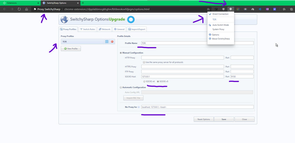Click the address bar URL

pyautogui.click(x=107, y=9)
